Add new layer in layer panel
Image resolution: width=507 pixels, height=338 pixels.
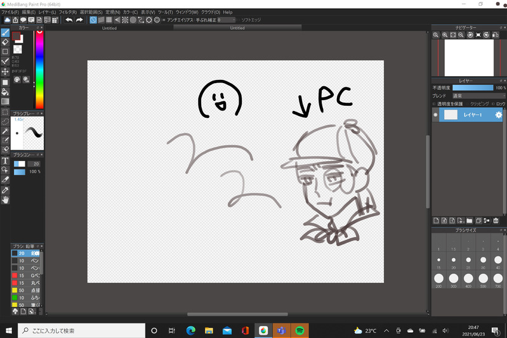(x=436, y=221)
